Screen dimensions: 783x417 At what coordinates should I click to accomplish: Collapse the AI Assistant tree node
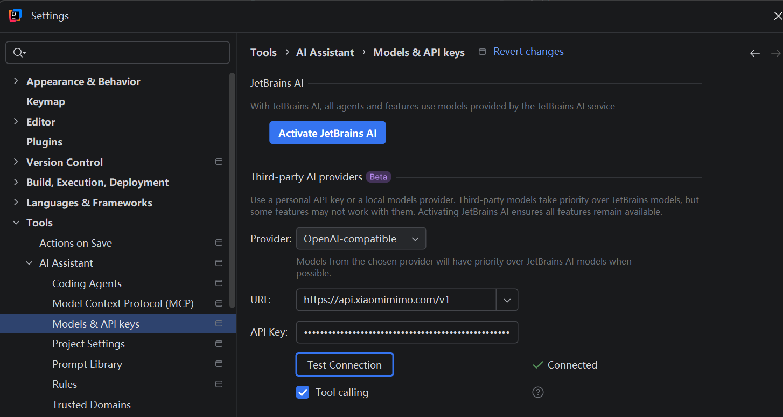pos(29,263)
